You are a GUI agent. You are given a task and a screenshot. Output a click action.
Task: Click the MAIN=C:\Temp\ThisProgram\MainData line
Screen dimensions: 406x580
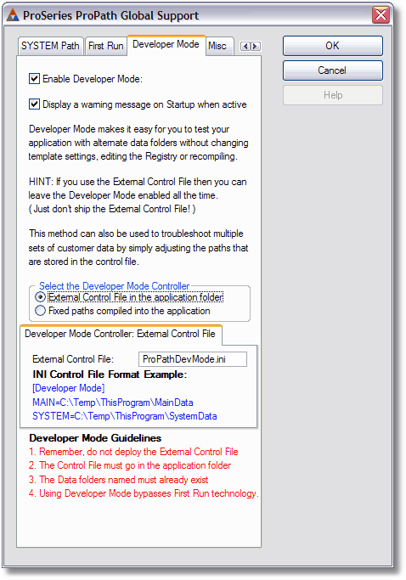[113, 403]
